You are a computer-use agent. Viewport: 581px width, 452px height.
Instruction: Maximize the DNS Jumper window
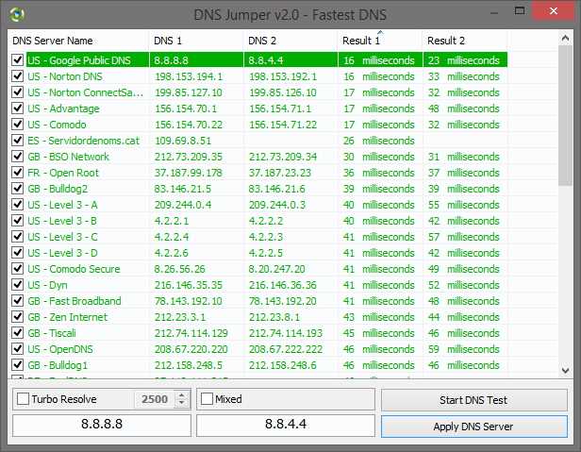pos(520,10)
